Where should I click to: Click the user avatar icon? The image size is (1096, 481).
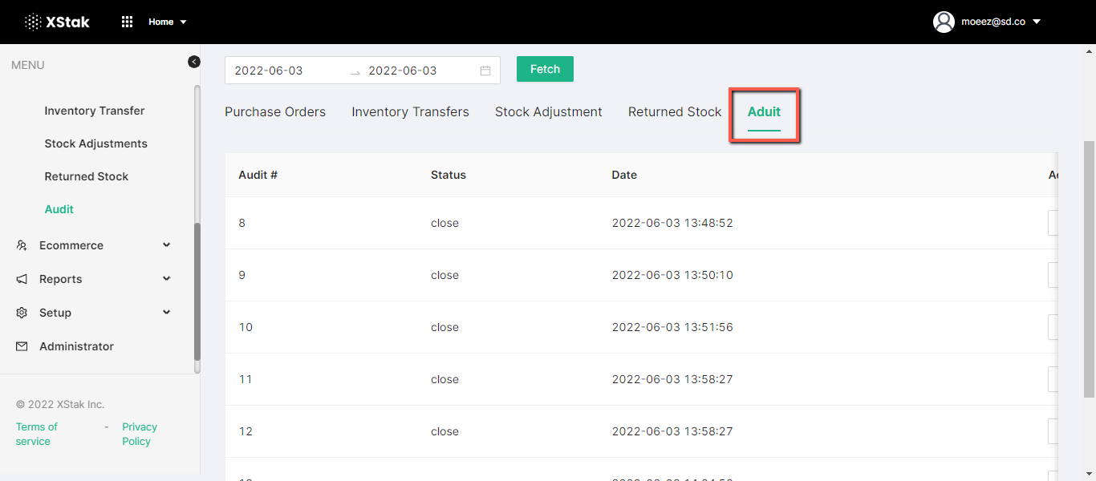click(x=944, y=22)
